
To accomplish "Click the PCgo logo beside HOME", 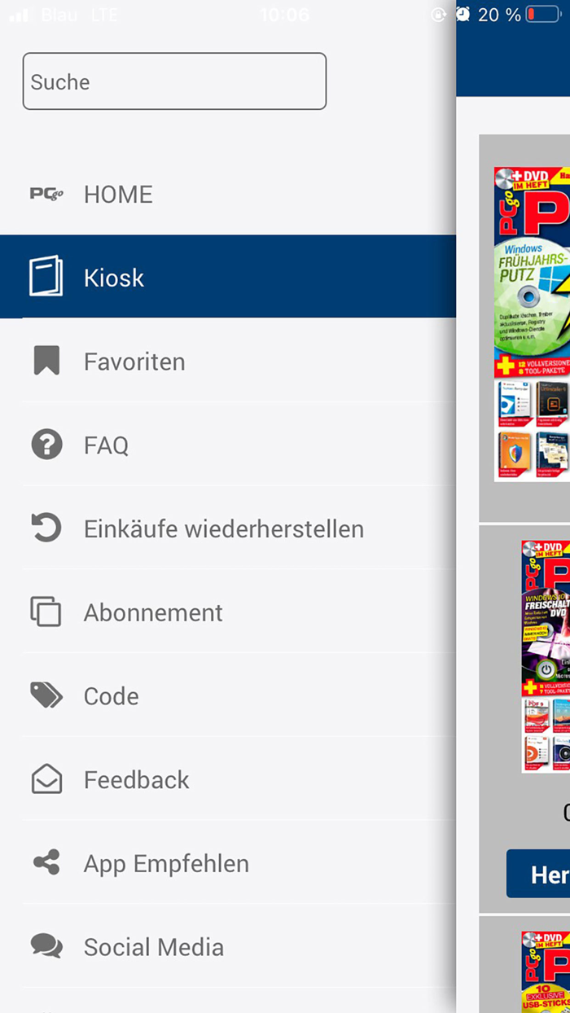I will point(46,194).
